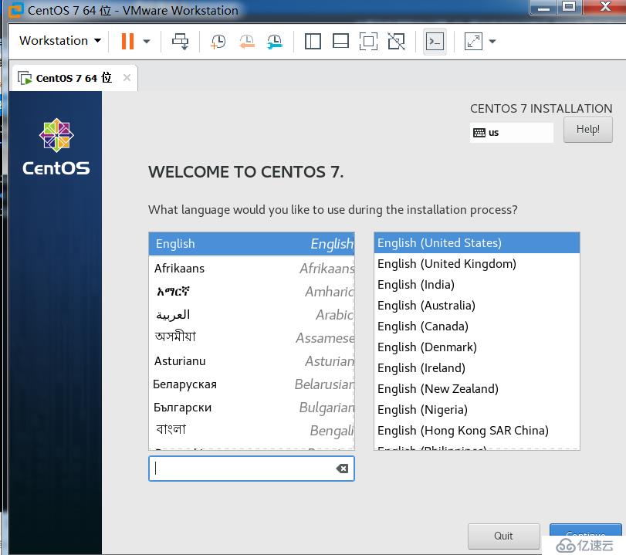This screenshot has height=555, width=626.
Task: Select Български in the language list
Action: pyautogui.click(x=251, y=408)
